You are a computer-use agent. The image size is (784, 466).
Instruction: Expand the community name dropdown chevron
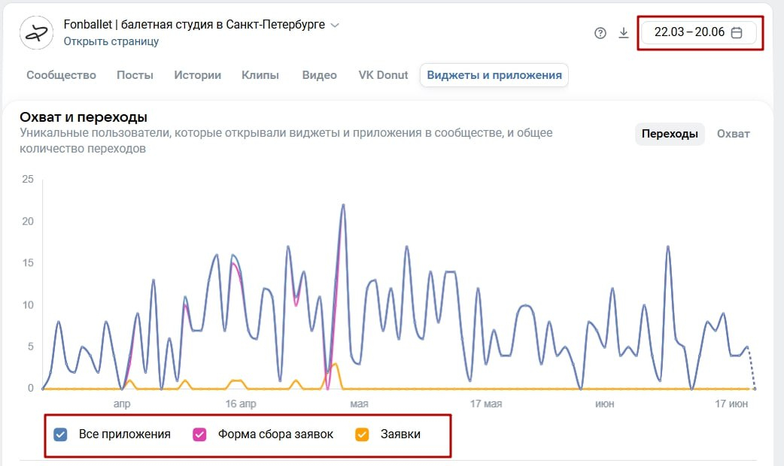coord(335,25)
